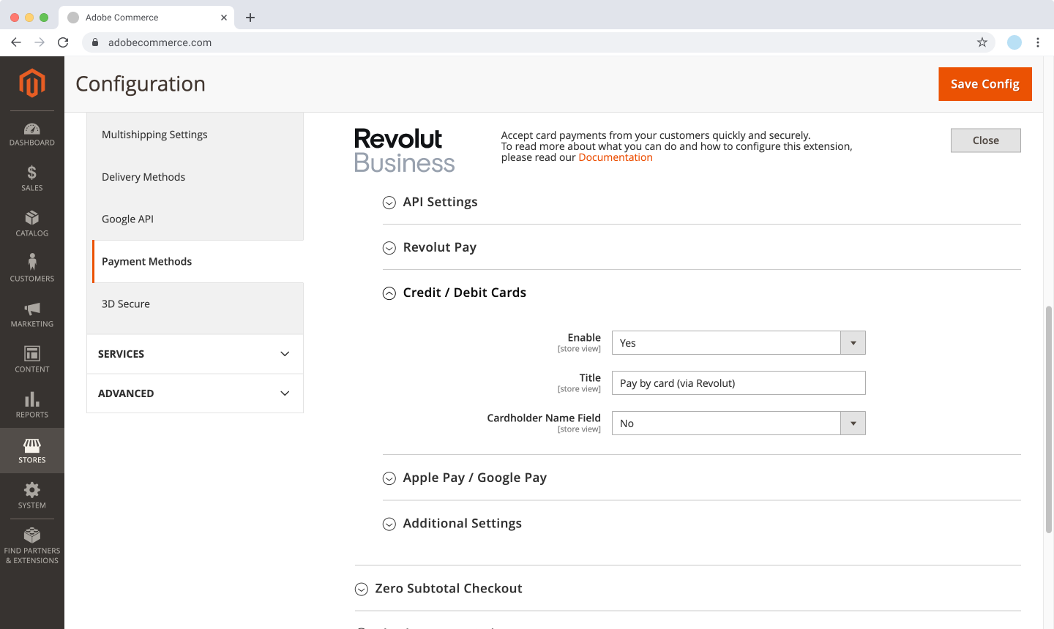Click the page vertical scrollbar
The image size is (1054, 629).
1049,419
